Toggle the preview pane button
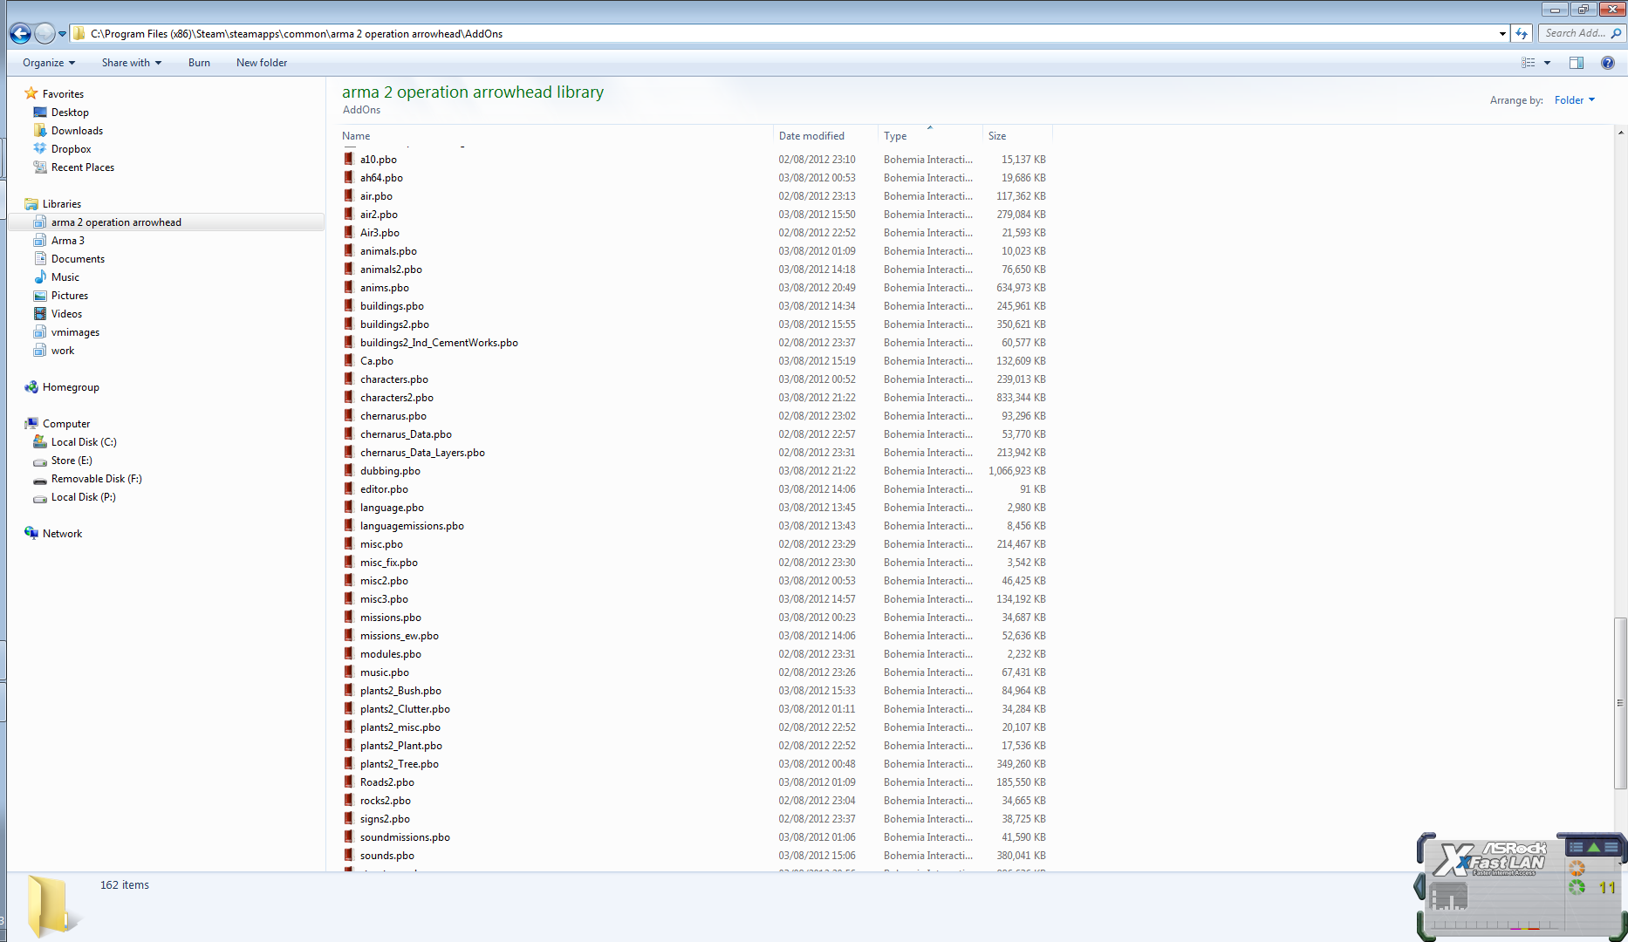1628x942 pixels. point(1577,63)
